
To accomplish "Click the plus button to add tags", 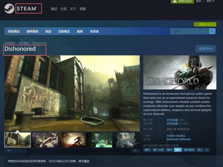I will click(207, 150).
